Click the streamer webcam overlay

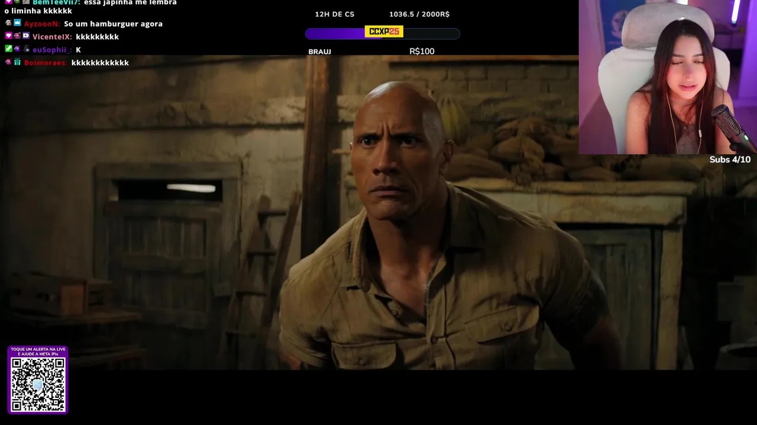pyautogui.click(x=668, y=77)
